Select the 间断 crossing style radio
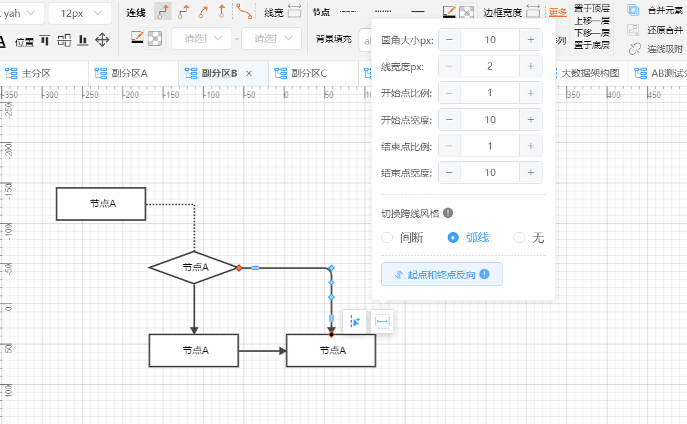Screen dimensions: 687x424 tap(386, 237)
